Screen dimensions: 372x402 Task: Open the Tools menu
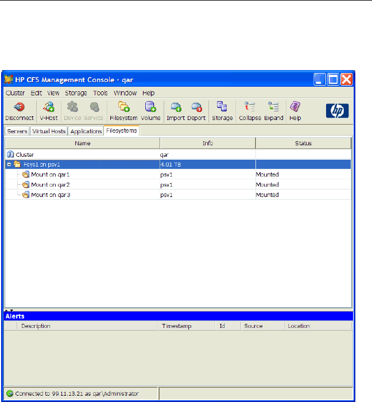[x=100, y=93]
